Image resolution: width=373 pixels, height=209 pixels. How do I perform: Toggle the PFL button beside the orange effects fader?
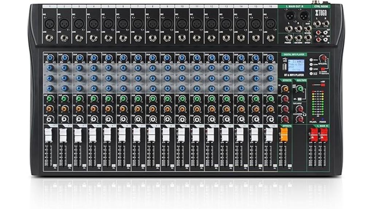coord(289,165)
